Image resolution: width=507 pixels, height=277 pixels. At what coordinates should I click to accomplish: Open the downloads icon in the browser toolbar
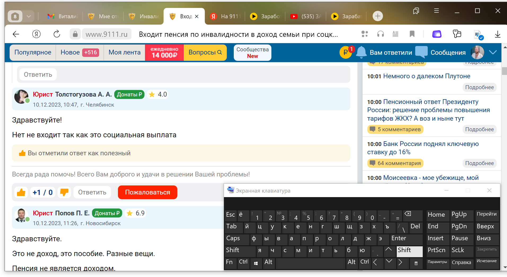pyautogui.click(x=497, y=34)
